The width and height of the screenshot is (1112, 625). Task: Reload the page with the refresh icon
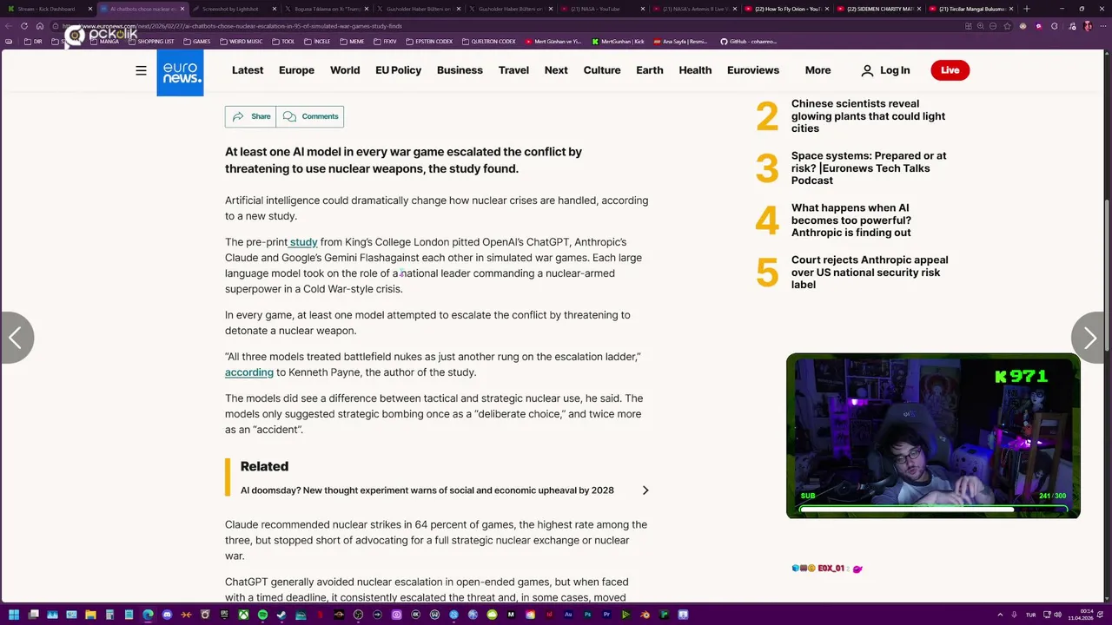click(24, 26)
